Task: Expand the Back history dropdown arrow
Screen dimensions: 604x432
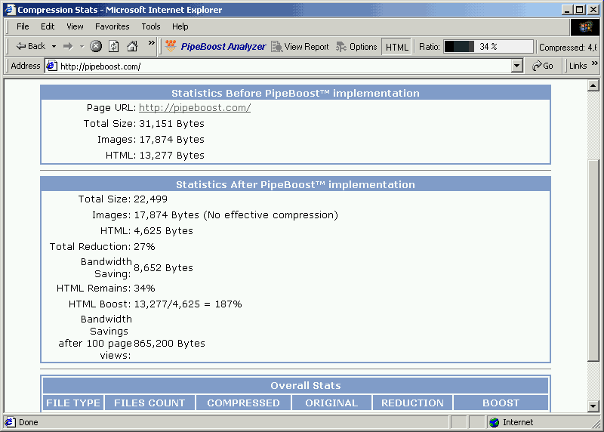Action: coord(54,46)
